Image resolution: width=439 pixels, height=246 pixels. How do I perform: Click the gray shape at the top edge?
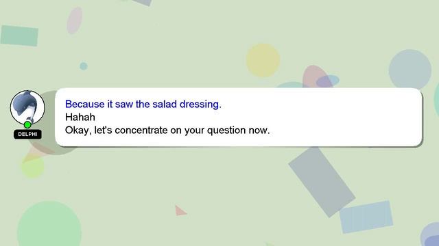(142, 3)
